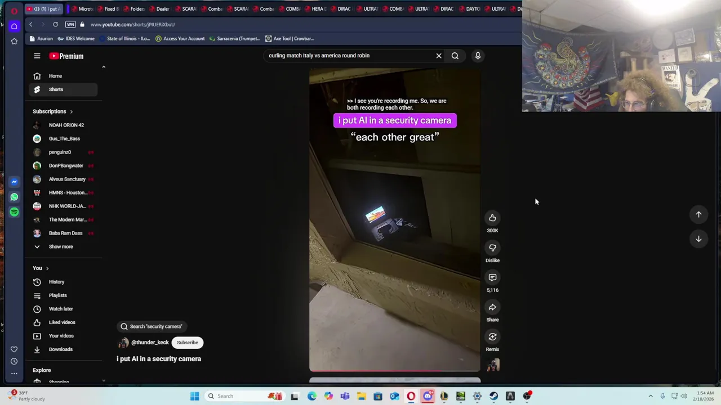Open Discord from the taskbar

[x=428, y=396]
